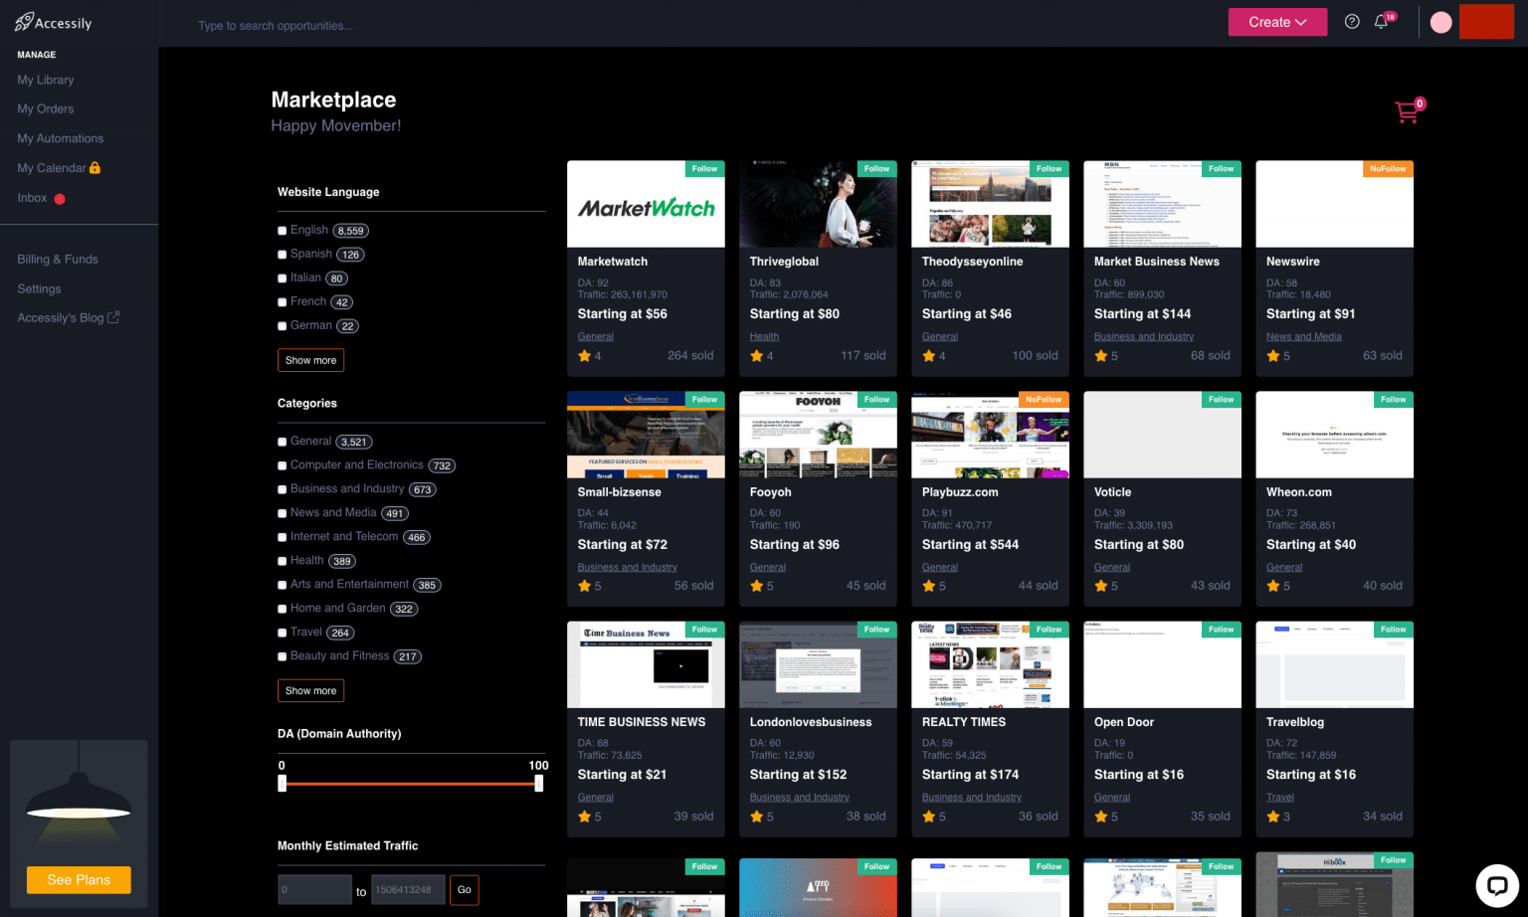Viewport: 1528px width, 917px height.
Task: Open Billing & Funds menu item
Action: tap(58, 260)
